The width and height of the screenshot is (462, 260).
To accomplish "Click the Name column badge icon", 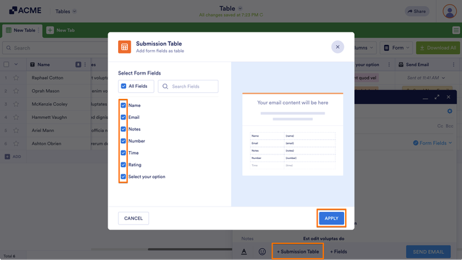I will pos(78,65).
